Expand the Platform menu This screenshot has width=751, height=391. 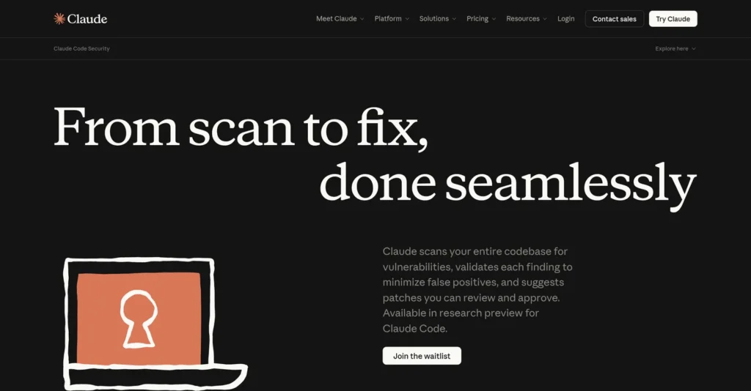tap(392, 18)
